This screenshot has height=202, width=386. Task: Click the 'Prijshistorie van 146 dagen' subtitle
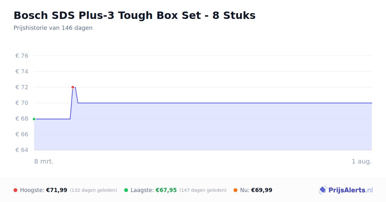tap(53, 28)
